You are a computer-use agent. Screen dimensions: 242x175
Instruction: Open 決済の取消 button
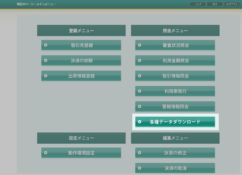[x=175, y=168]
